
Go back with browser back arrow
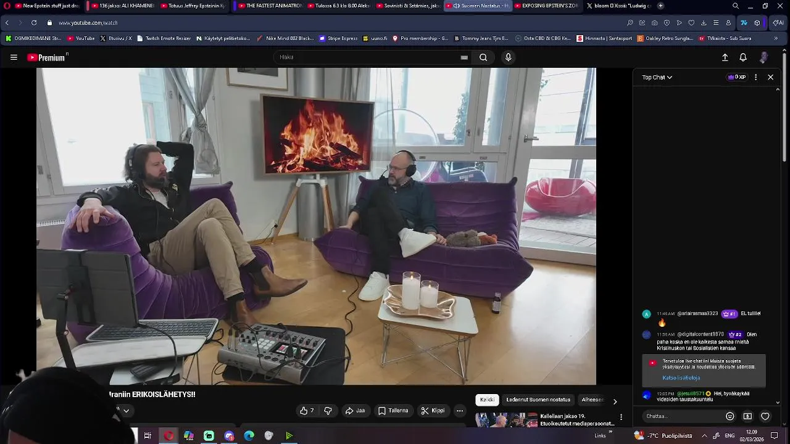[x=7, y=23]
